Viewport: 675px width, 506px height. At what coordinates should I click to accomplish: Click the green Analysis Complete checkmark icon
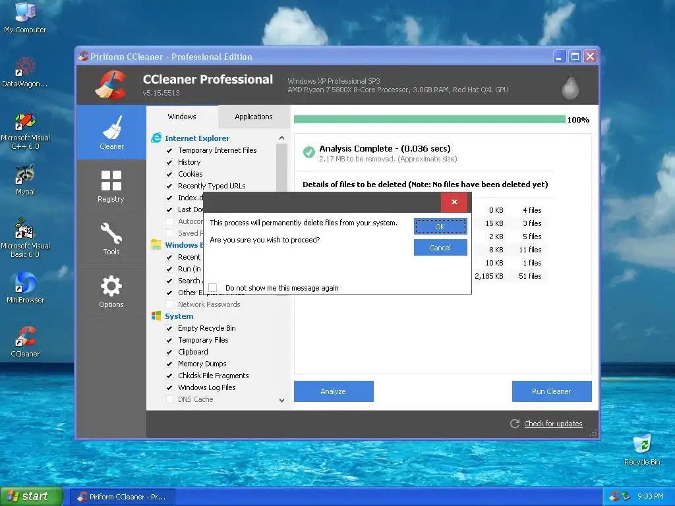[308, 152]
